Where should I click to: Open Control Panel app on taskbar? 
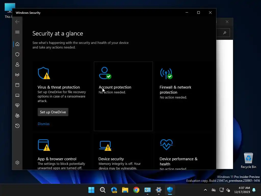click(148, 190)
